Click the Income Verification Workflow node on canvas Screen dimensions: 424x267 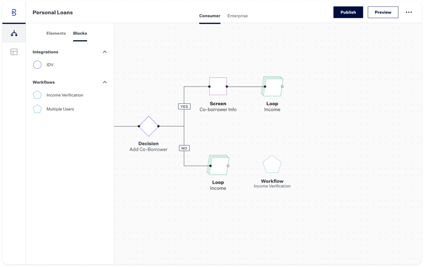[272, 165]
